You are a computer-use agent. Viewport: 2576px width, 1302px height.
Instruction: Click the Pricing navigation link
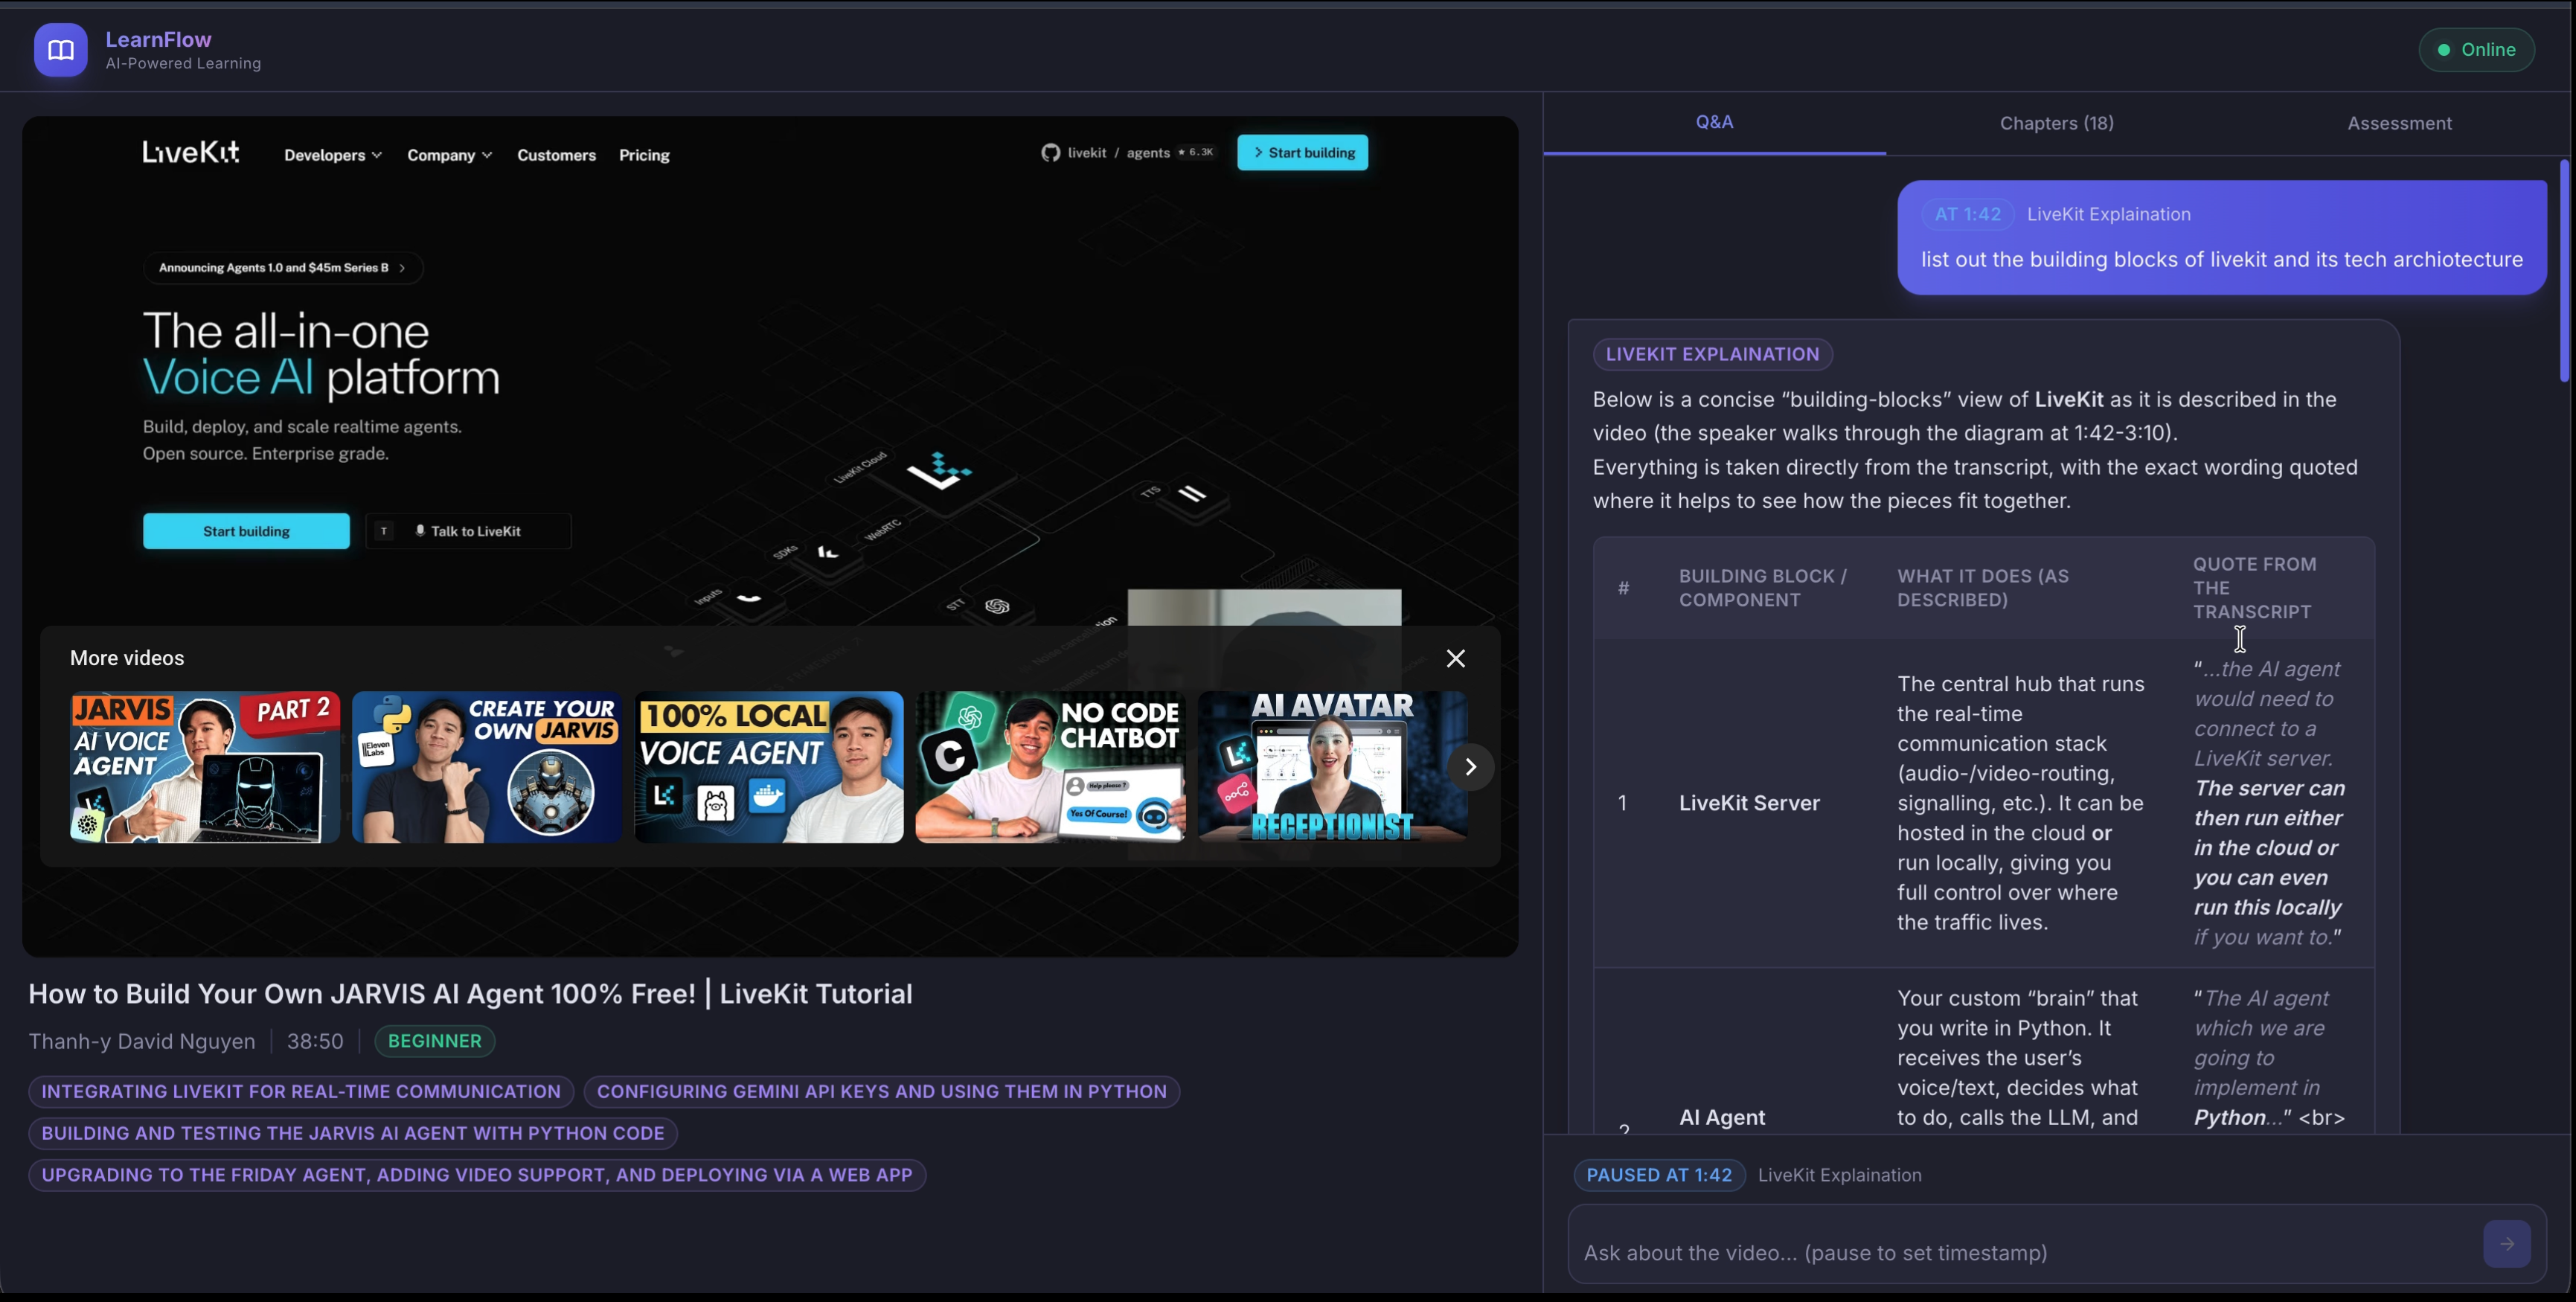coord(644,155)
